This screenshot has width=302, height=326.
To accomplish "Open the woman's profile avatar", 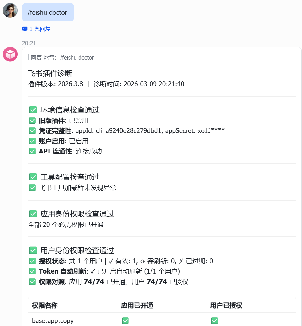I will tap(10, 10).
